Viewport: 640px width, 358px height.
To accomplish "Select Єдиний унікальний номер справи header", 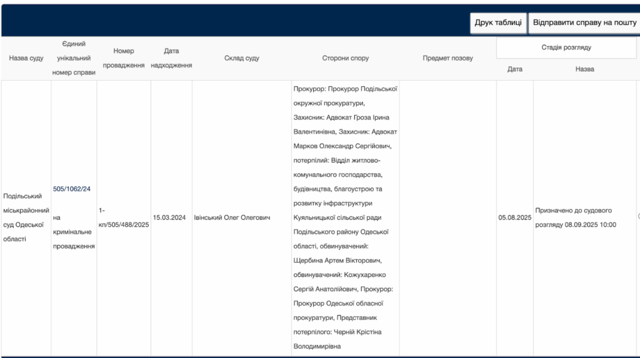I will [74, 58].
